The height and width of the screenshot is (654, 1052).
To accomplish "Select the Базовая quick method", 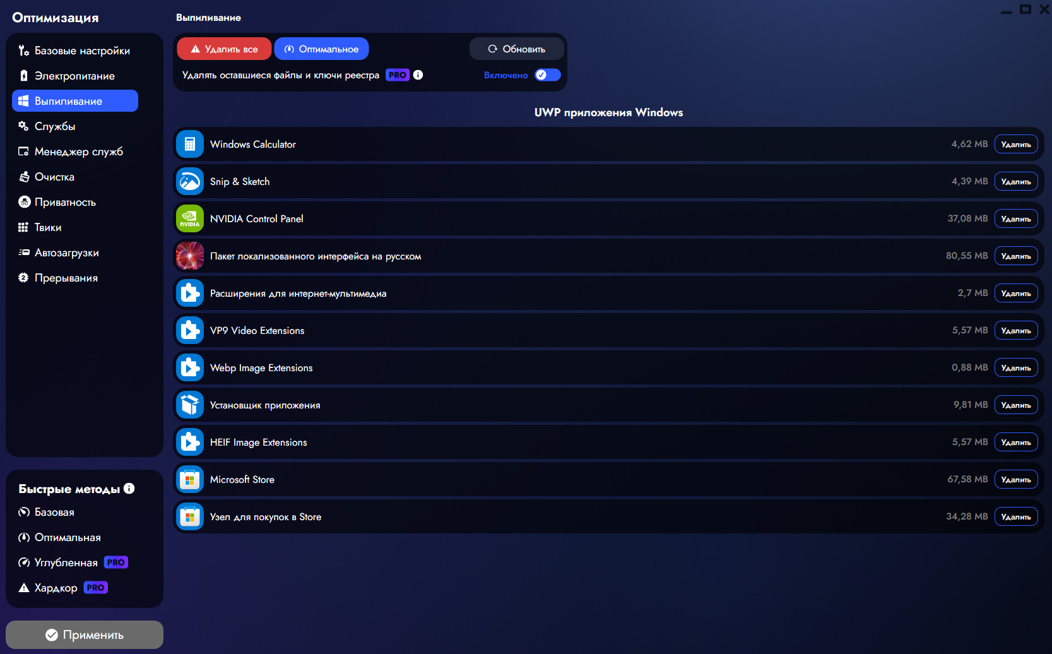I will click(47, 512).
